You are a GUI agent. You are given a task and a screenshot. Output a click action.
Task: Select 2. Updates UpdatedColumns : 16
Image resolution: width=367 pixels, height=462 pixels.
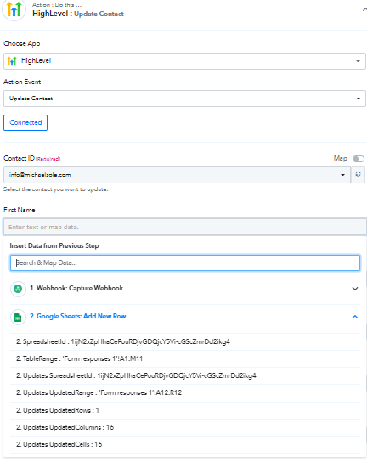tap(185, 427)
